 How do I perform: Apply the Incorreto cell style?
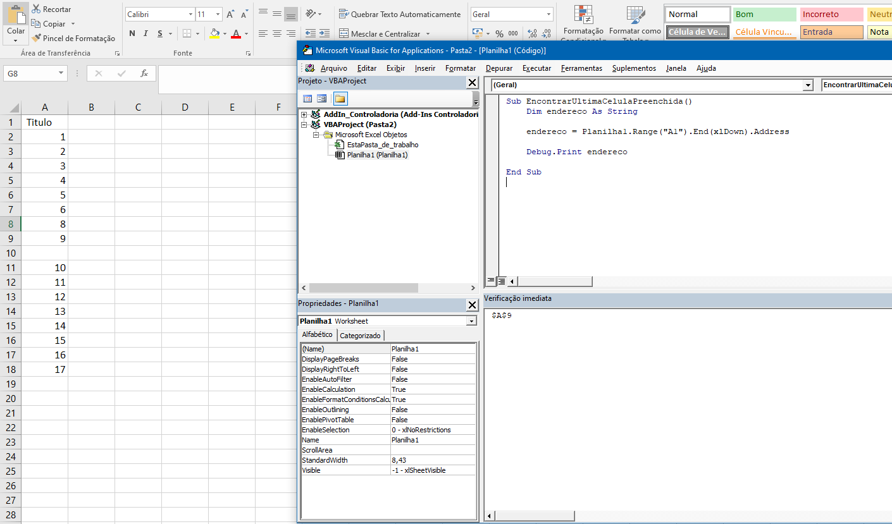(832, 14)
